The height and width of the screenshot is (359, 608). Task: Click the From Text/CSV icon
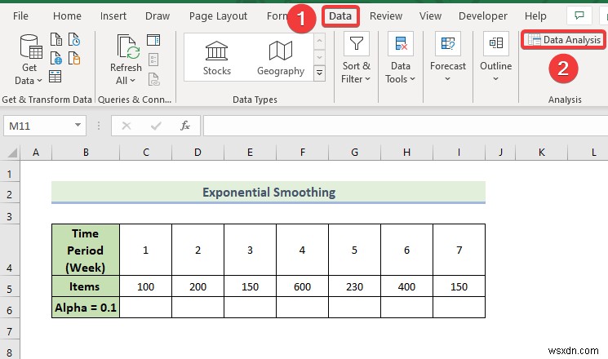56,39
